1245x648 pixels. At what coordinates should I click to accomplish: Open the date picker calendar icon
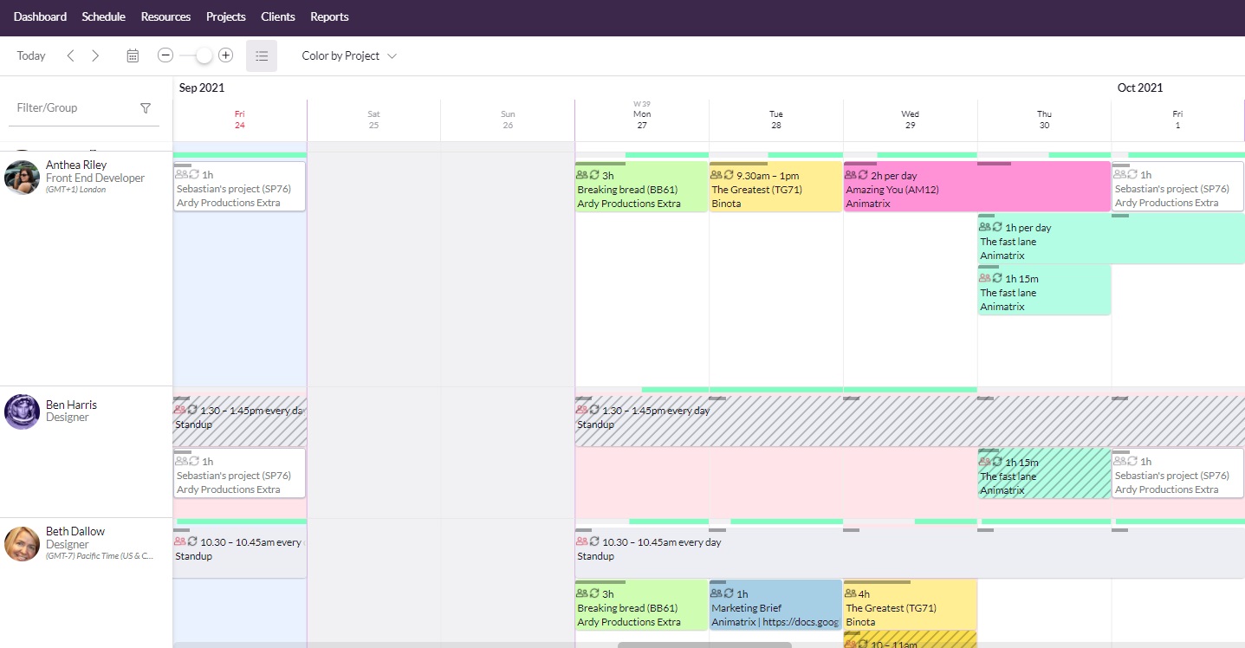pos(132,55)
